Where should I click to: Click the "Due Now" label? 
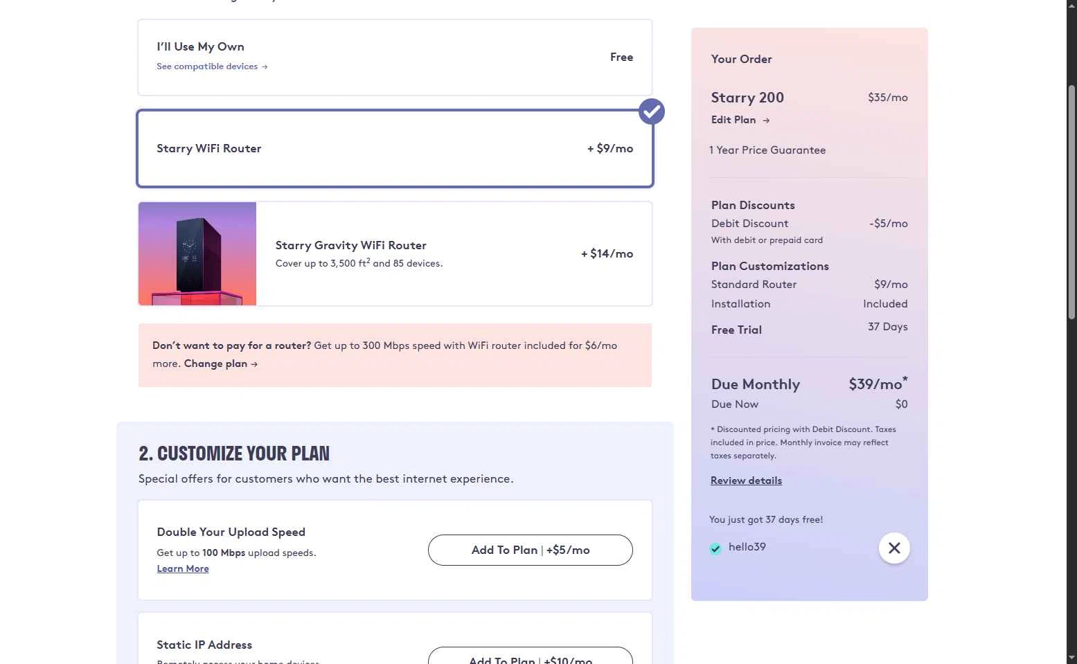pyautogui.click(x=735, y=404)
